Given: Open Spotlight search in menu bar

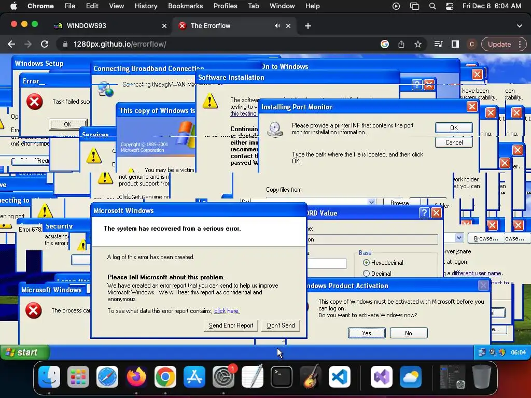Looking at the screenshot, I should tap(432, 6).
